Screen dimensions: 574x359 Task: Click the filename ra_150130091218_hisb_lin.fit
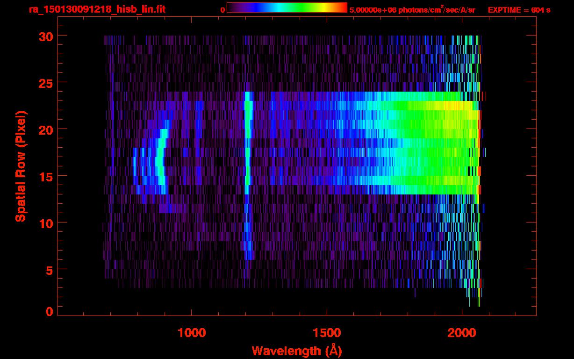point(97,9)
